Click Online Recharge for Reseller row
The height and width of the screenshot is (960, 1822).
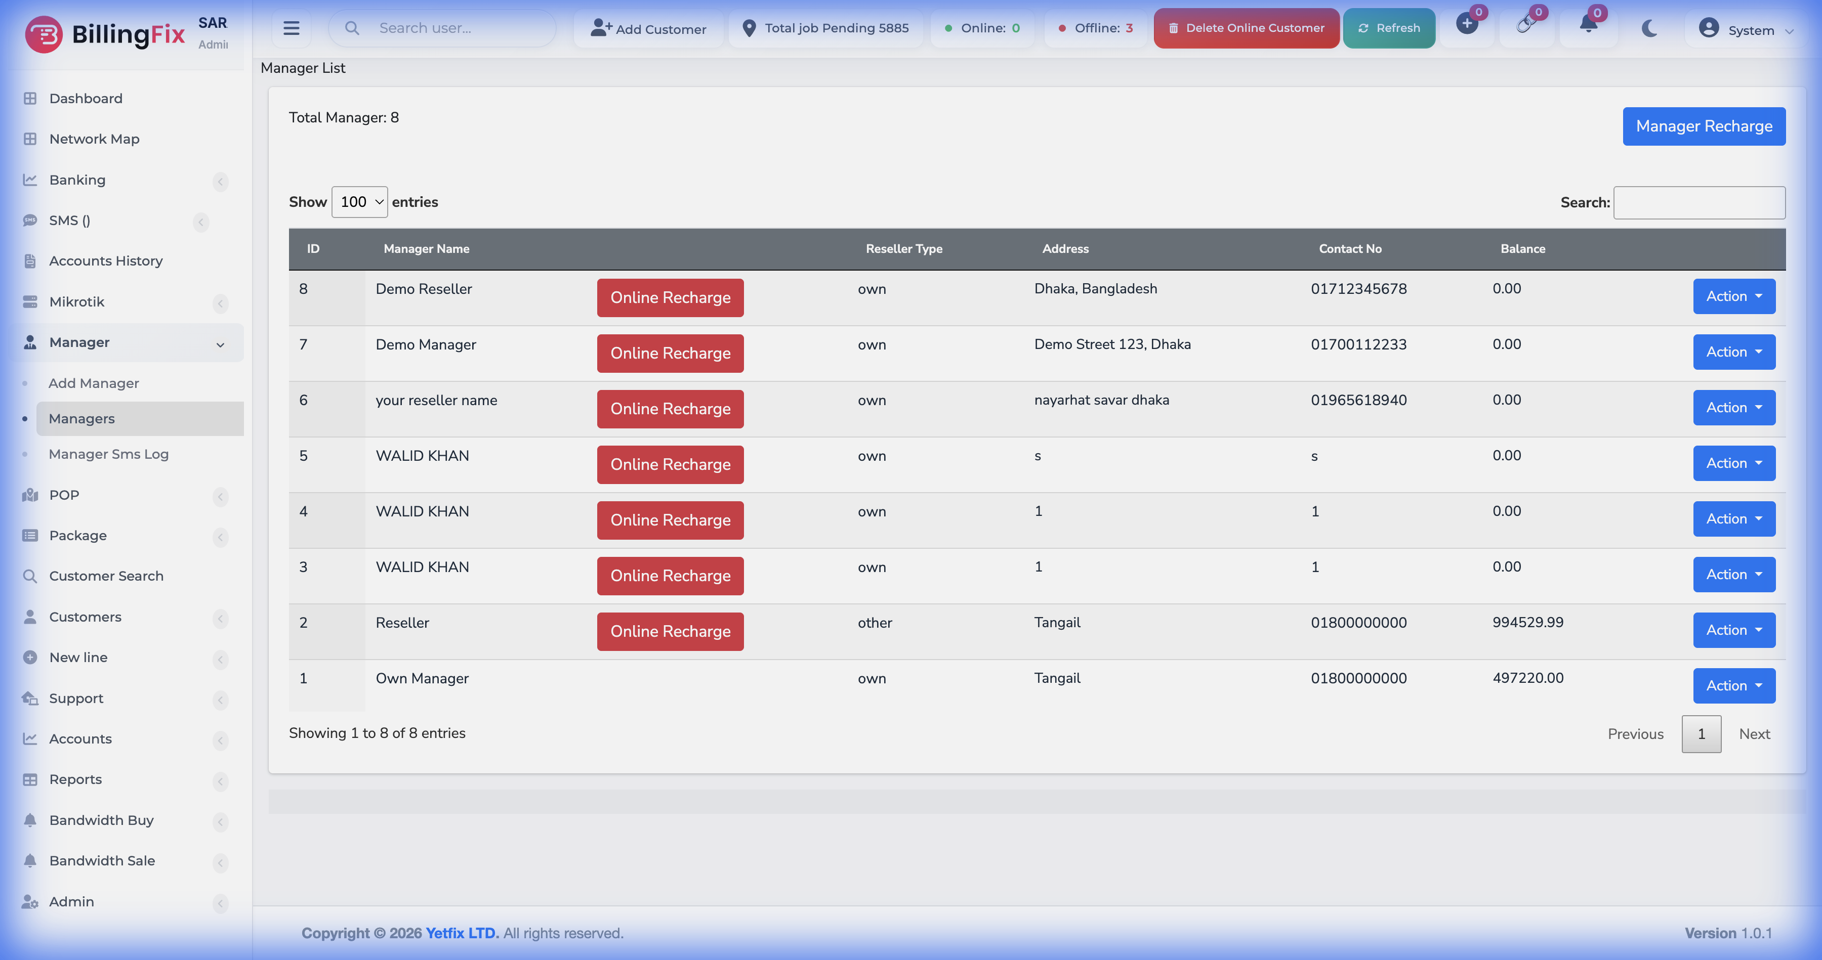click(x=670, y=631)
